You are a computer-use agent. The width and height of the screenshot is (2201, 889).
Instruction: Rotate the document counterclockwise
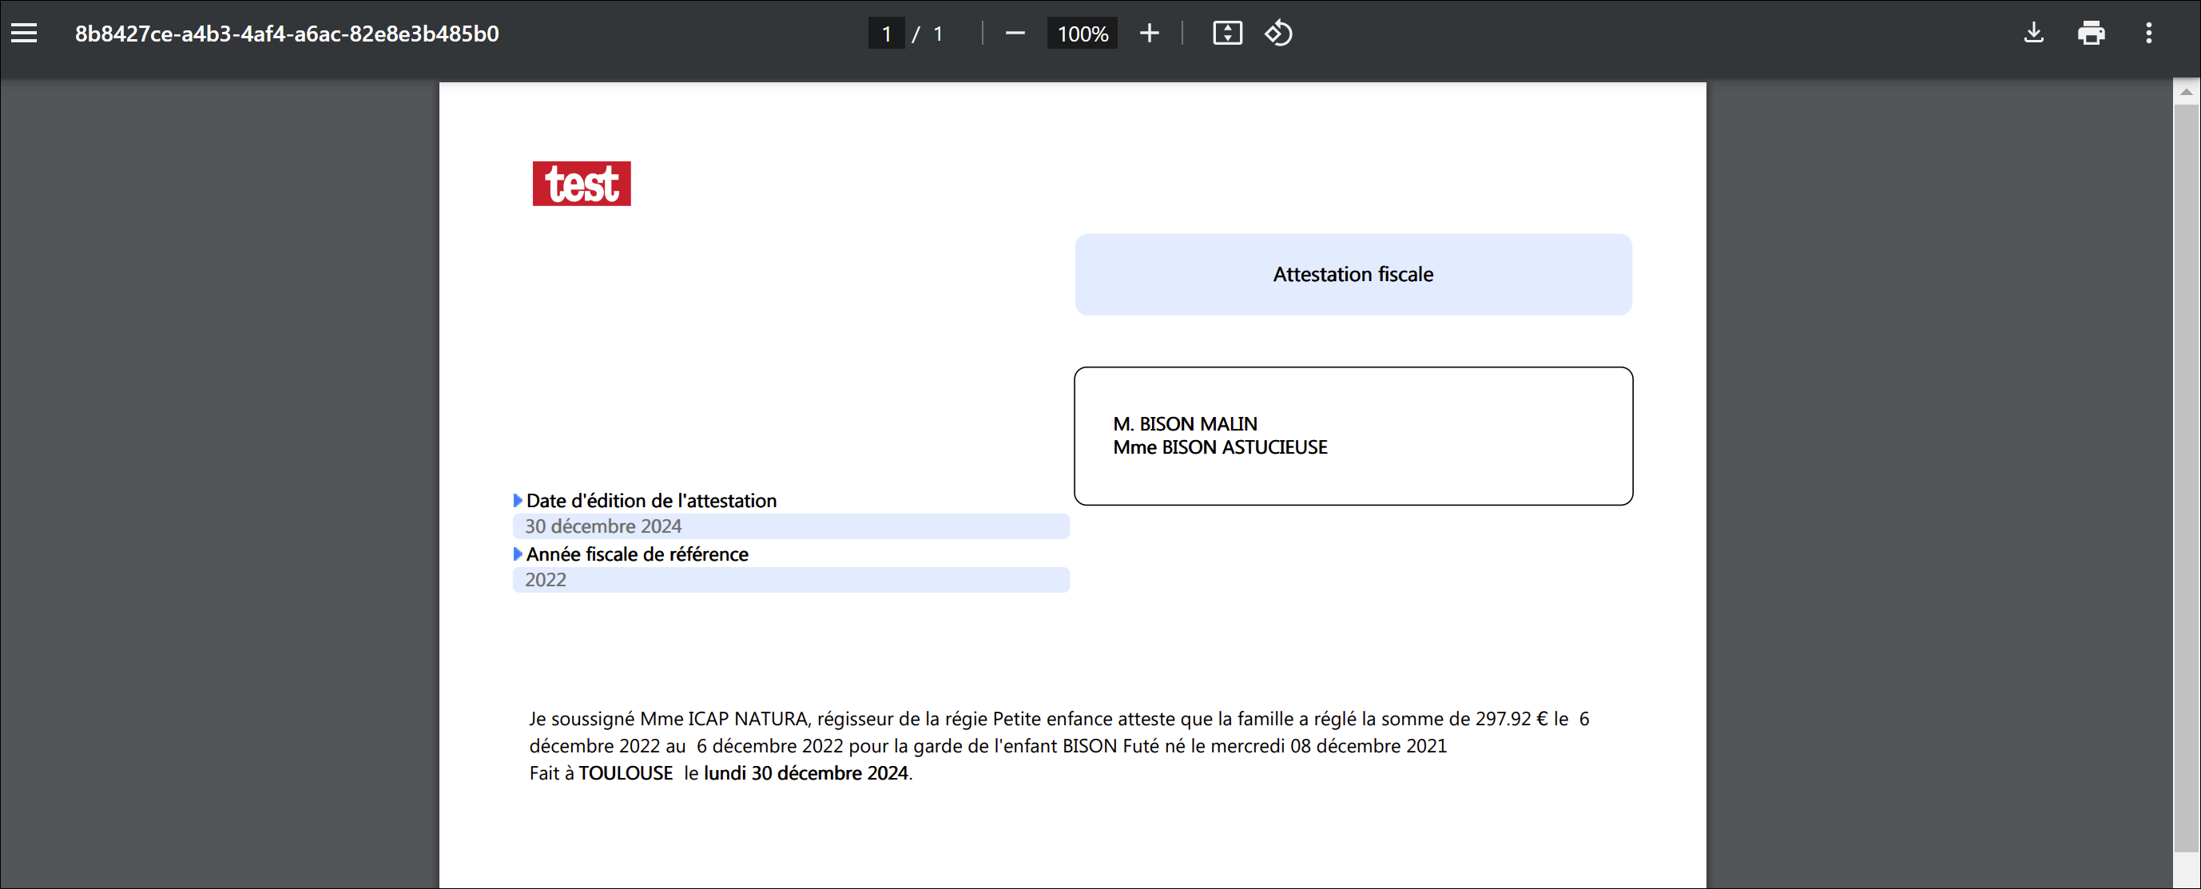pyautogui.click(x=1278, y=34)
